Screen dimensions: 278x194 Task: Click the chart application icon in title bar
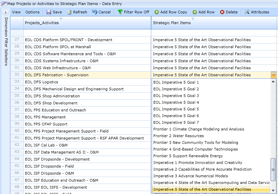(4, 4)
